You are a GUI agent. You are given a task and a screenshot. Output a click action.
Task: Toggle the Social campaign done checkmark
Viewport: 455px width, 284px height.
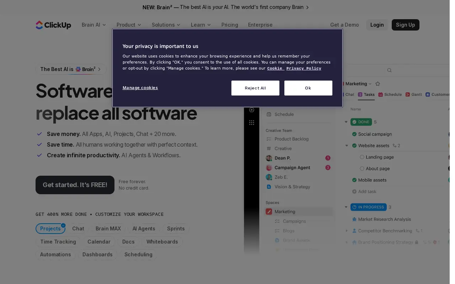354,134
